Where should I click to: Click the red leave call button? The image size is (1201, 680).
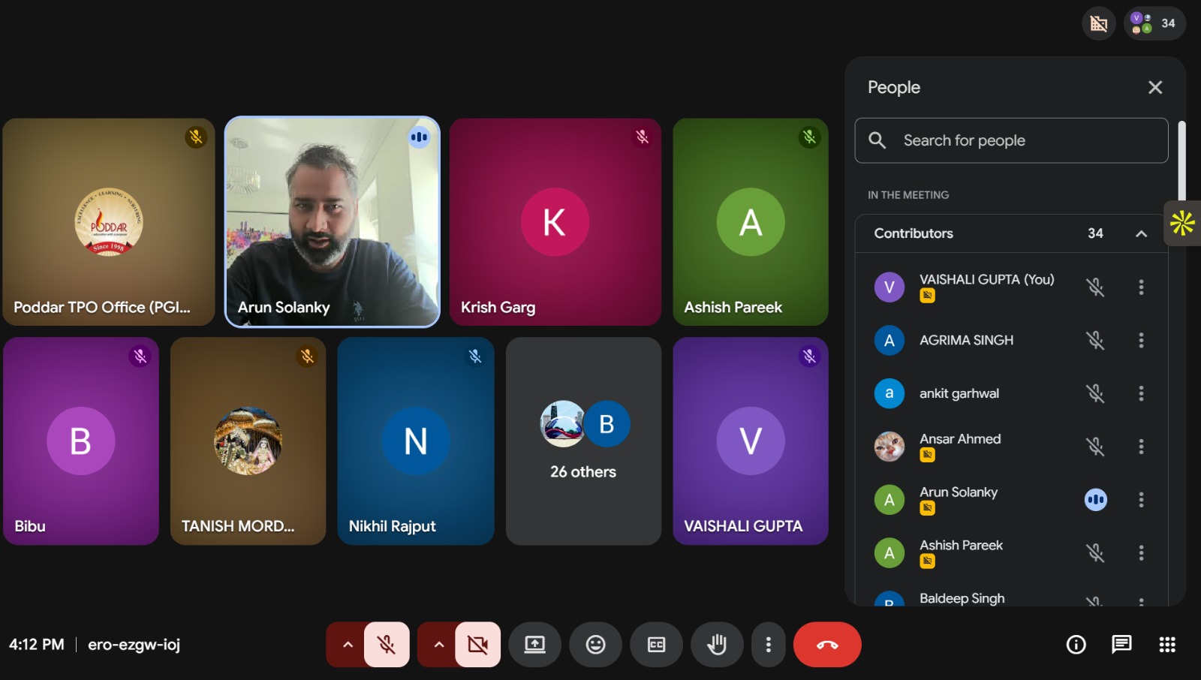point(827,645)
